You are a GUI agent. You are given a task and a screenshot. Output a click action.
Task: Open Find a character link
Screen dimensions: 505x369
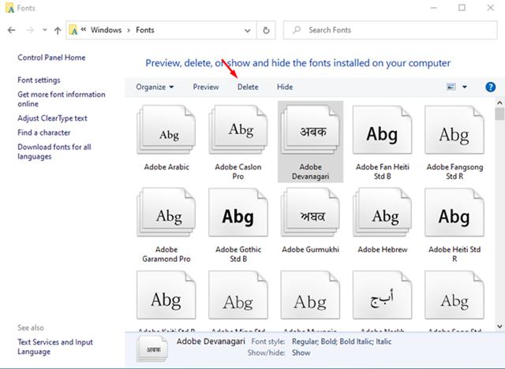[x=44, y=132]
